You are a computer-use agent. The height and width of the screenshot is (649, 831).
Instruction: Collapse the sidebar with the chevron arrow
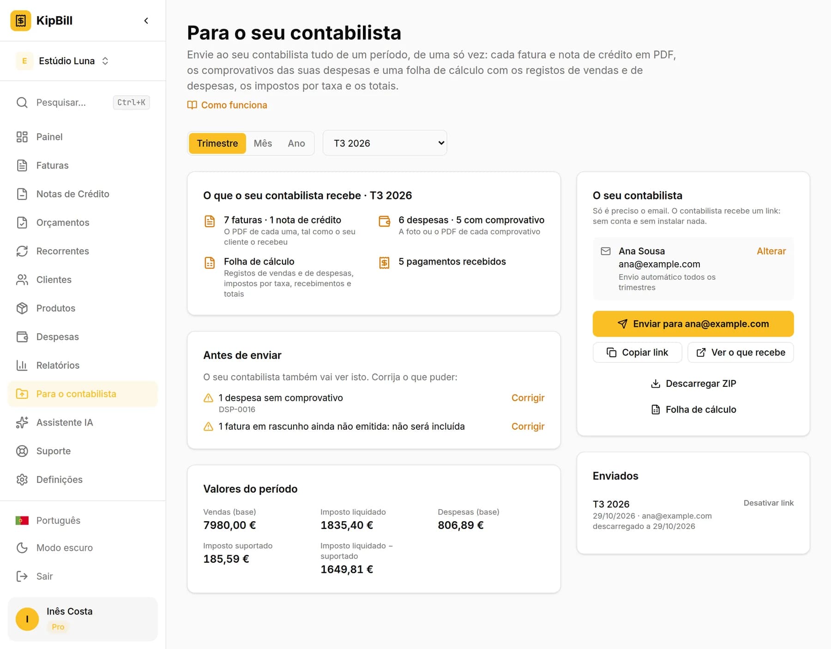click(x=146, y=21)
